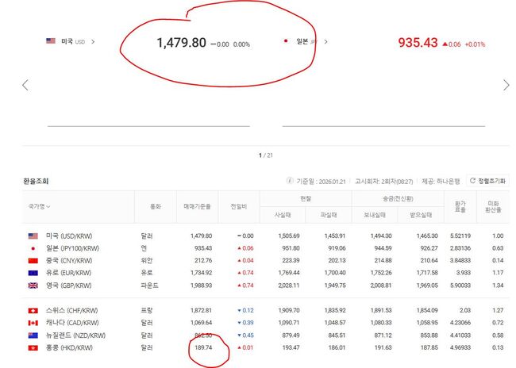Click the next slide arrow on the right

[506, 85]
